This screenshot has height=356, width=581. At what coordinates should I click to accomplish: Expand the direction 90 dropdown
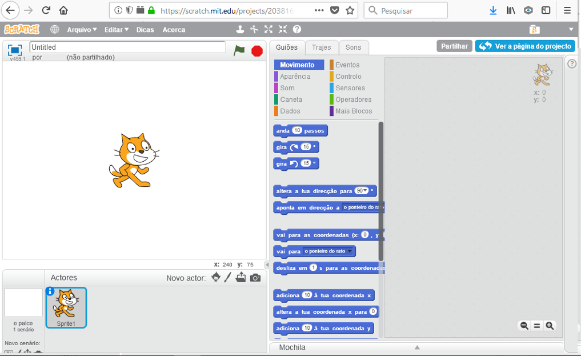(x=364, y=191)
